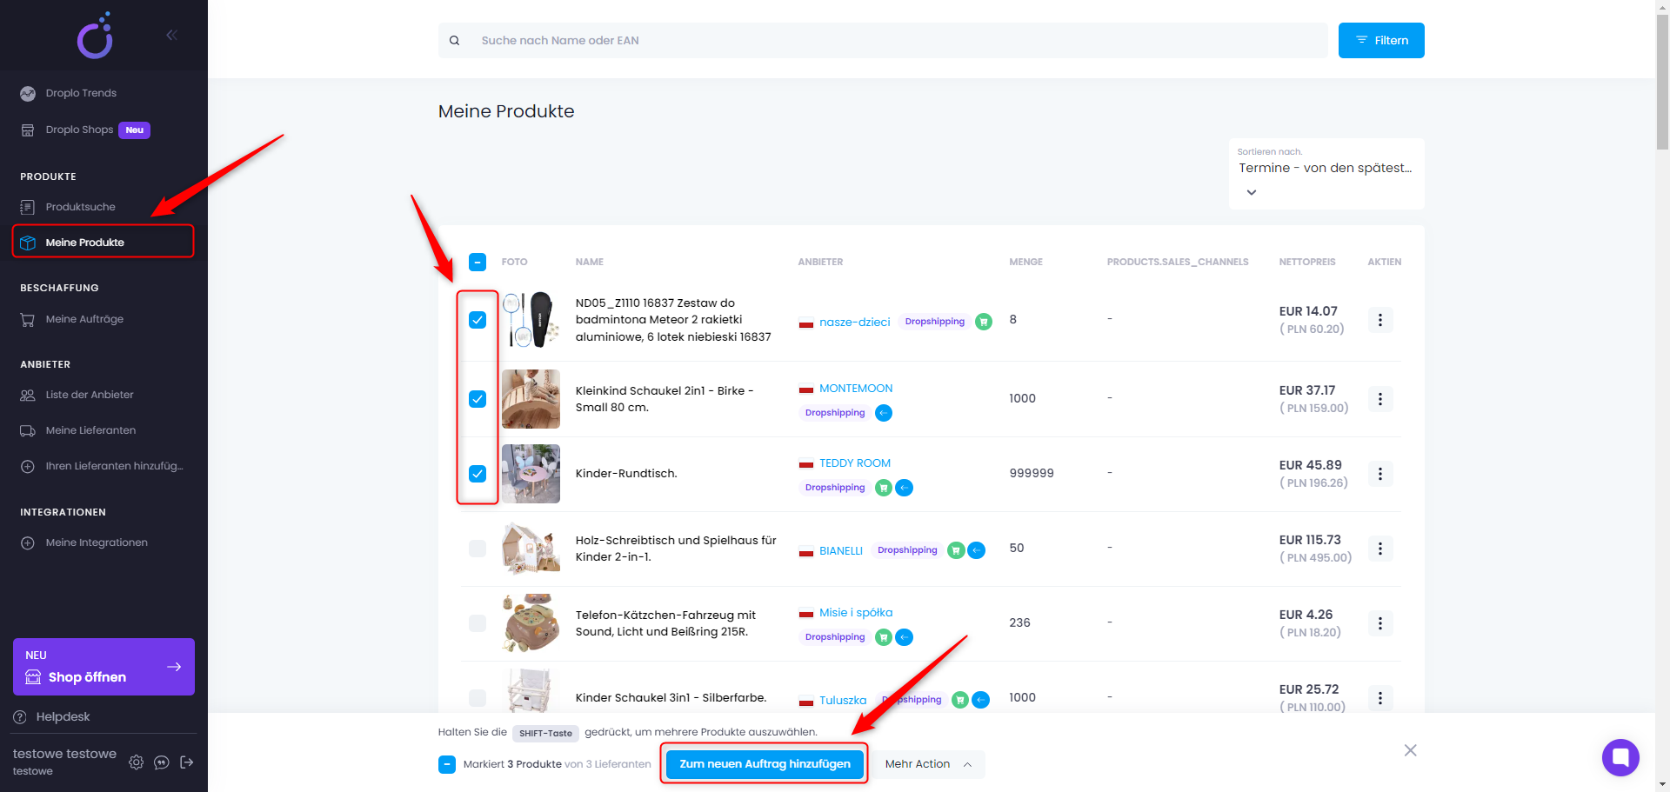Viewport: 1670px width, 792px height.
Task: Click the blue arrow icon for BIANELLI
Action: (x=977, y=550)
